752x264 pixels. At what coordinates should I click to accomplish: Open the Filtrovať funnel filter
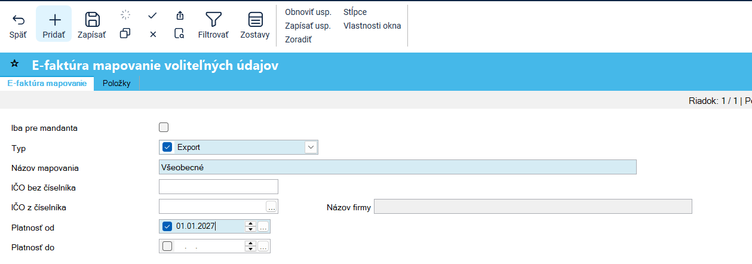213,26
